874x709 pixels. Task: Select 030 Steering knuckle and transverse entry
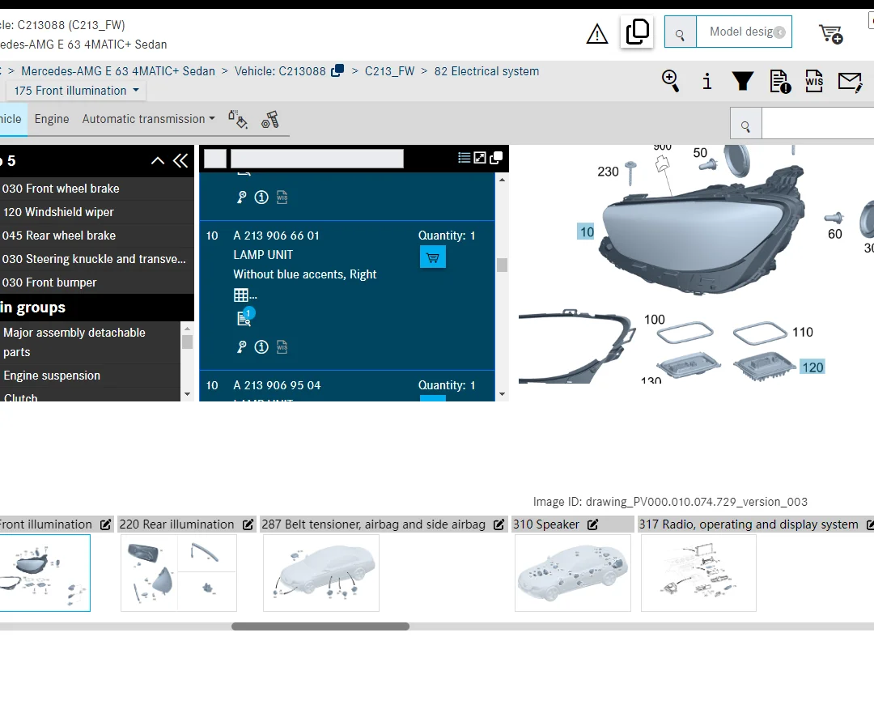[95, 259]
